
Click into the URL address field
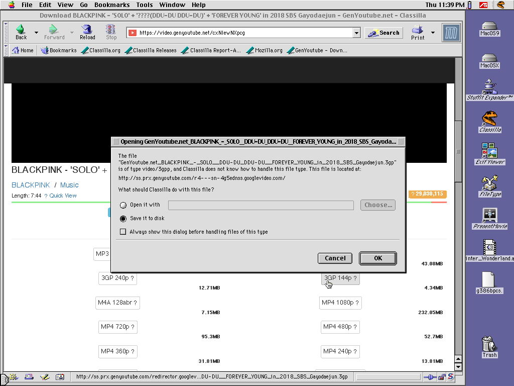243,33
